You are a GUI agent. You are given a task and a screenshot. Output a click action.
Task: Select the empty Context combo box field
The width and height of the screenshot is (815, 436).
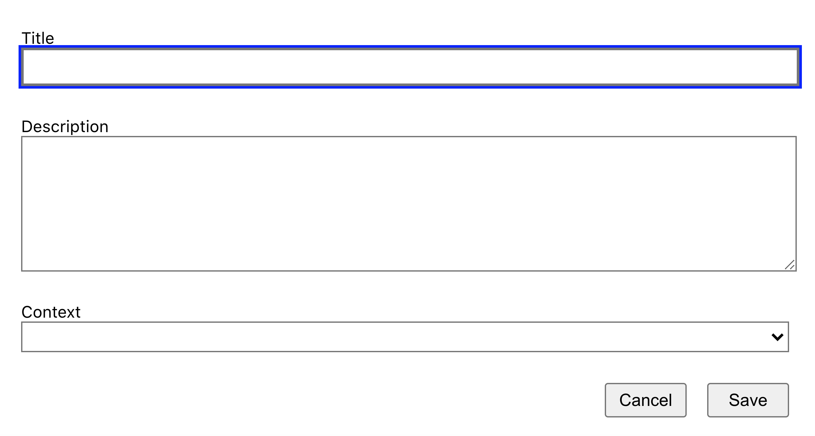[405, 337]
